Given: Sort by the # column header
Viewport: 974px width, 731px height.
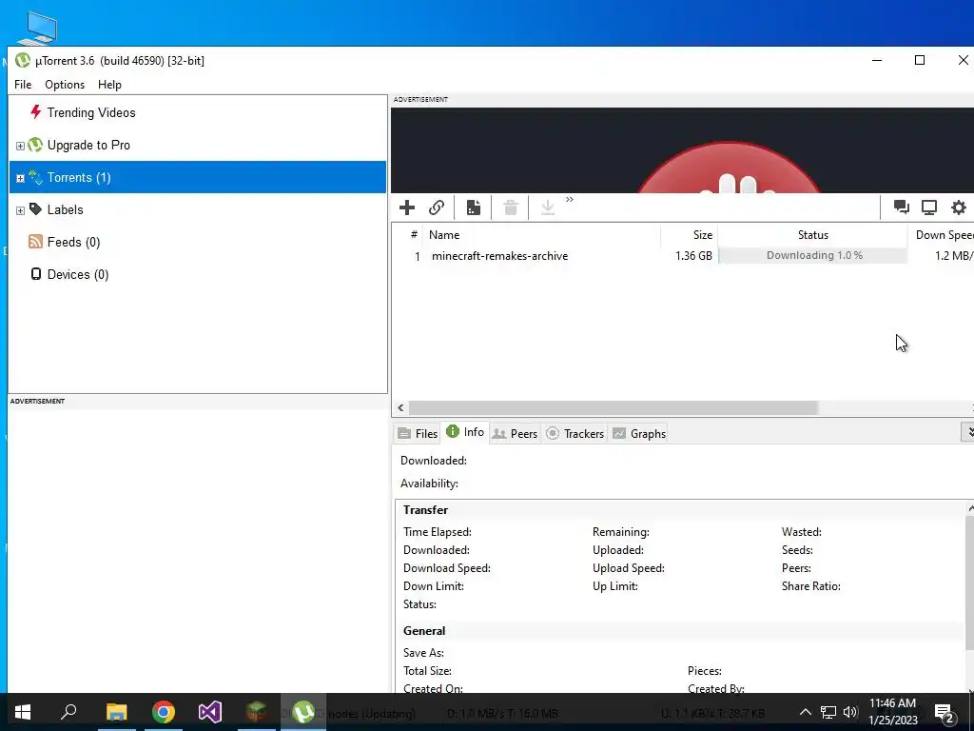Looking at the screenshot, I should click(x=414, y=235).
